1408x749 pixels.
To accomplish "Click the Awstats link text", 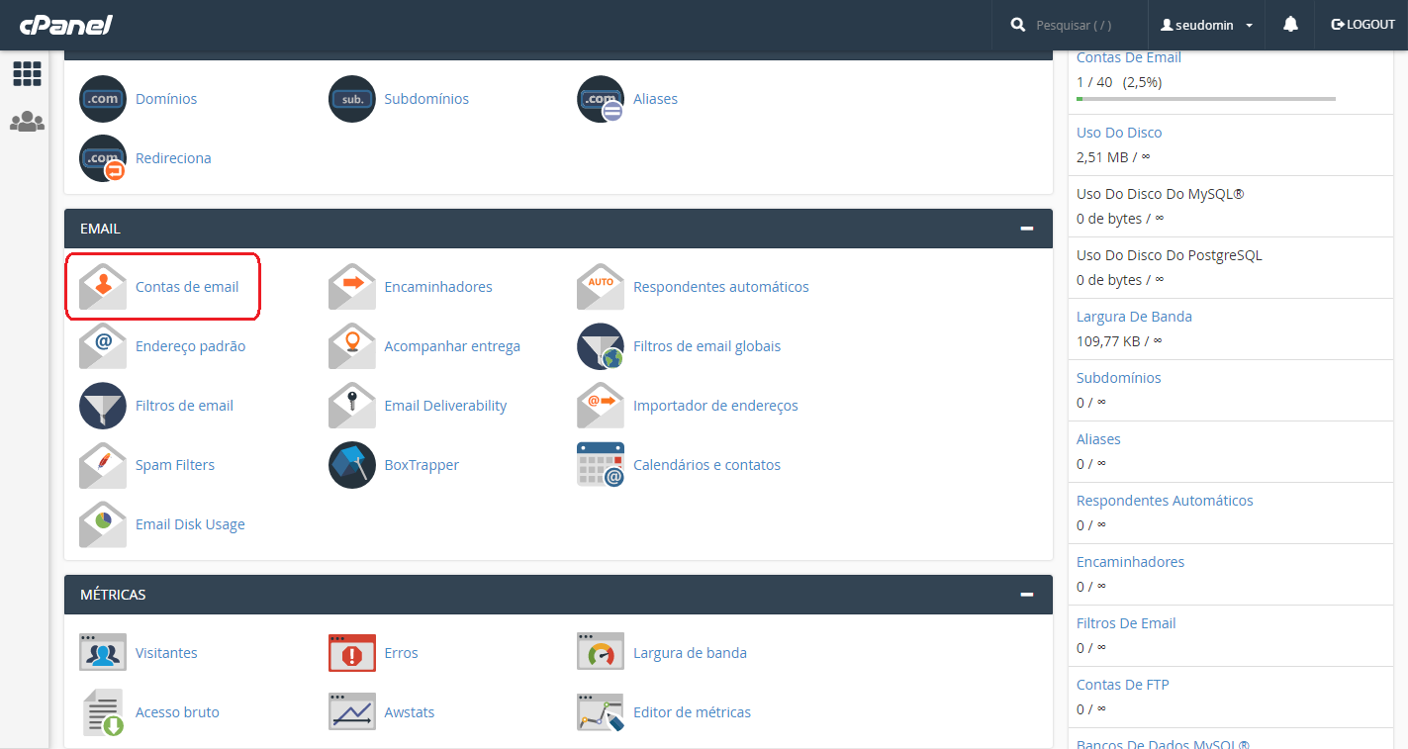I will click(410, 712).
